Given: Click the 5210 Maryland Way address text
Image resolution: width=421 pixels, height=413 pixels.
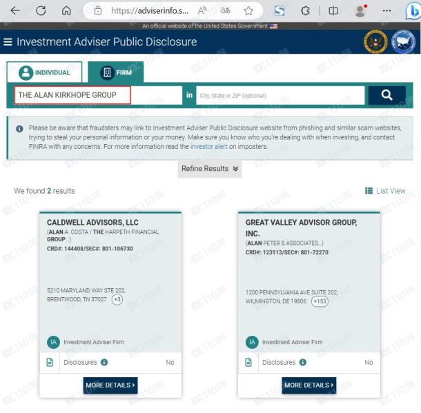Looking at the screenshot, I should point(86,294).
